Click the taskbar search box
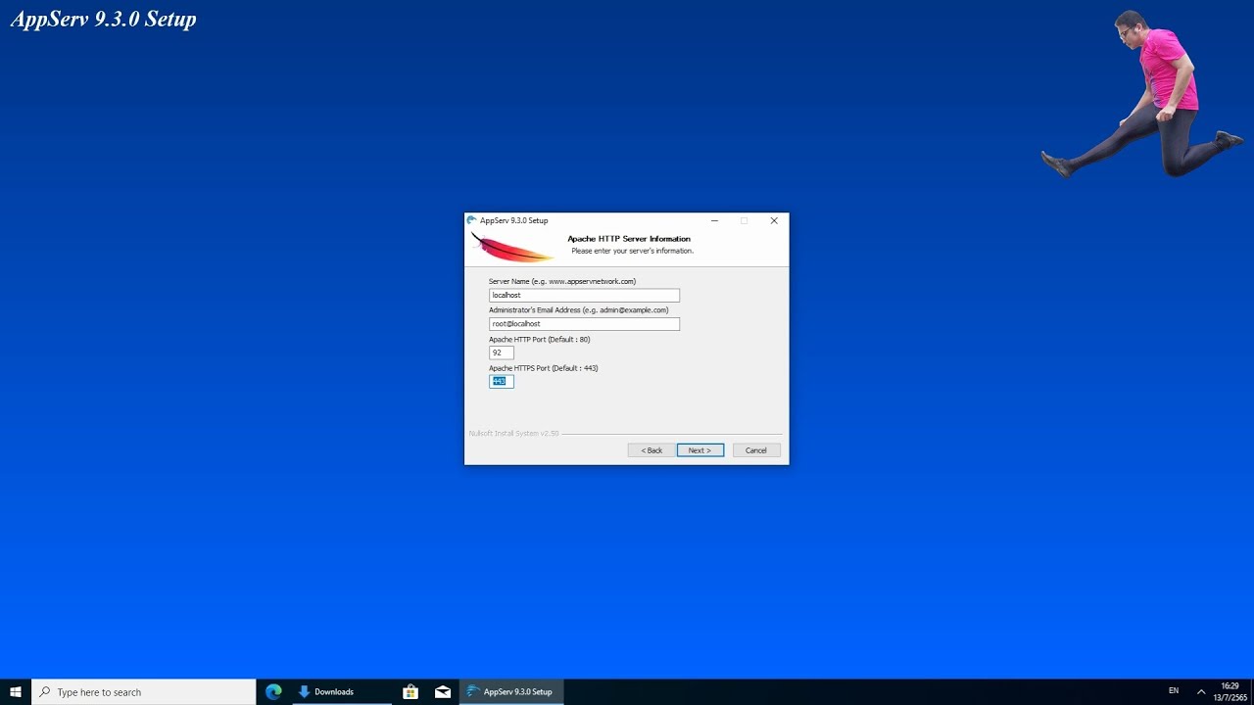The width and height of the screenshot is (1254, 705). 144,691
